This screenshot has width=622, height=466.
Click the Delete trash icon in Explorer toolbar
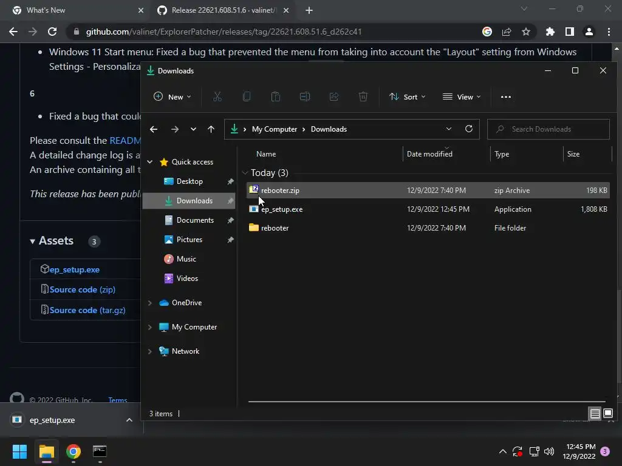tap(363, 96)
